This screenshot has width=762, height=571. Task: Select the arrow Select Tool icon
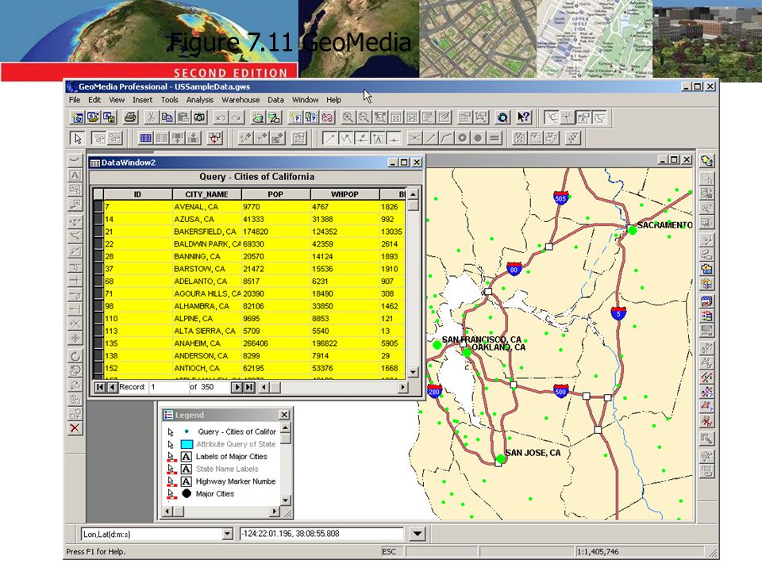pos(77,138)
